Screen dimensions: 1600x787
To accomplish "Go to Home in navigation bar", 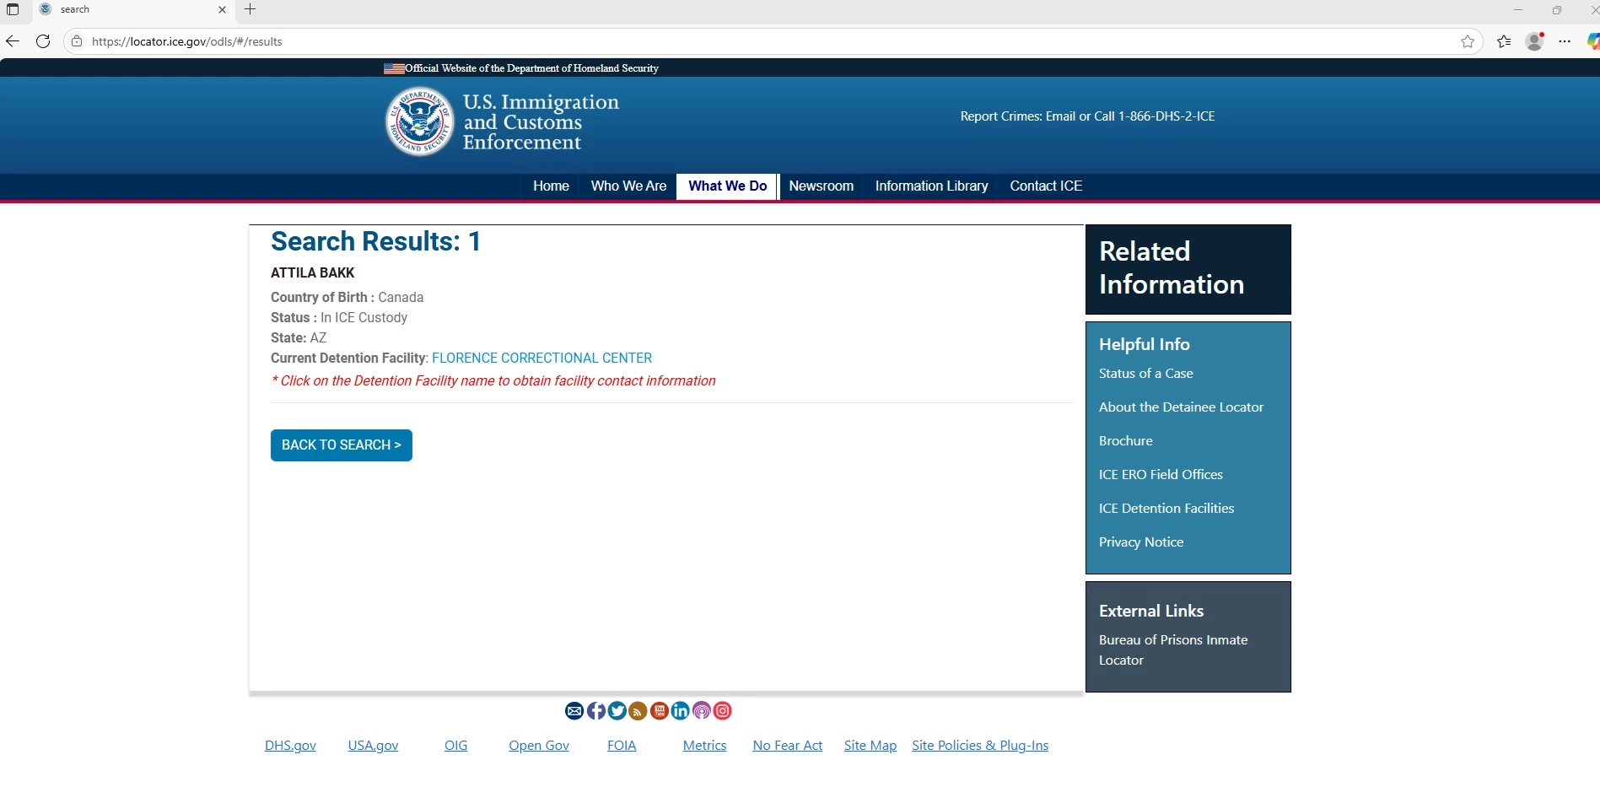I will tap(551, 186).
